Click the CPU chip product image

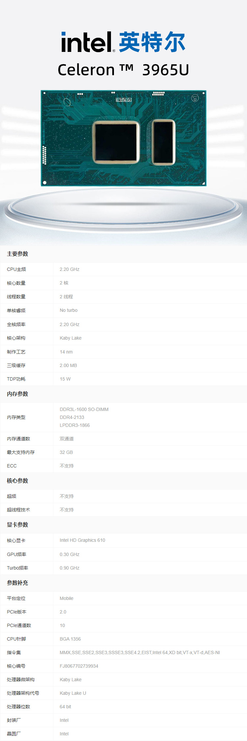pos(123,138)
